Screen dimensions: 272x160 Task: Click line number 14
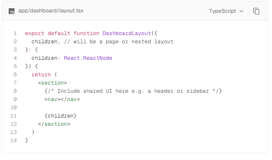(14, 140)
